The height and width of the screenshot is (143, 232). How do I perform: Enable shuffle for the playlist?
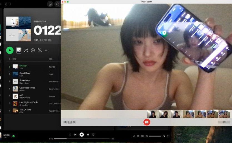click(x=26, y=50)
